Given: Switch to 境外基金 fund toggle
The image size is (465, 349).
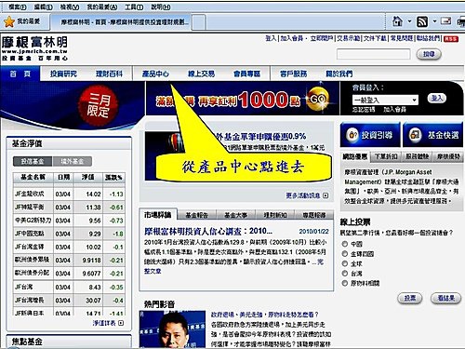Looking at the screenshot, I should point(73,161).
